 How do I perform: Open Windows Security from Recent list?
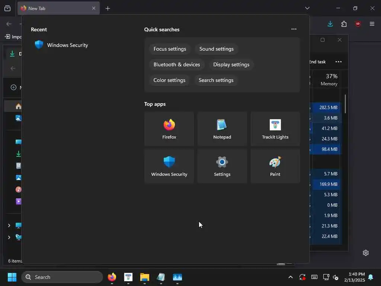pos(61,45)
